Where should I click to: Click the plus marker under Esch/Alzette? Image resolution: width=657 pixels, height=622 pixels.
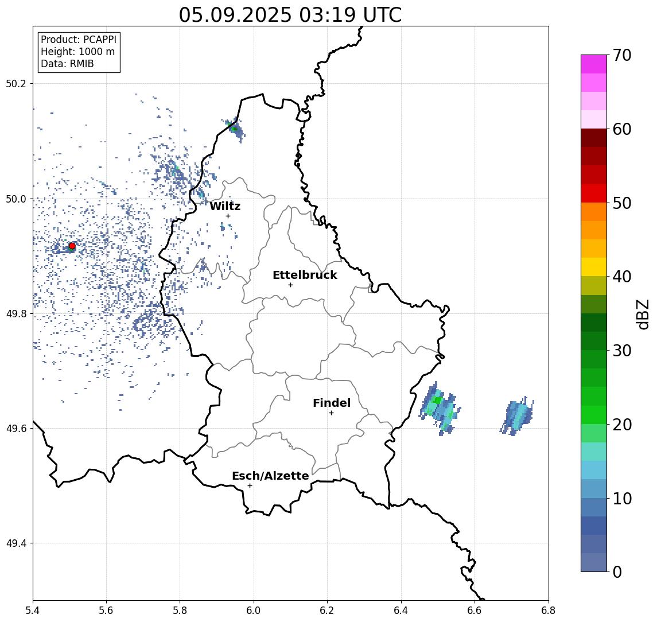250,486
